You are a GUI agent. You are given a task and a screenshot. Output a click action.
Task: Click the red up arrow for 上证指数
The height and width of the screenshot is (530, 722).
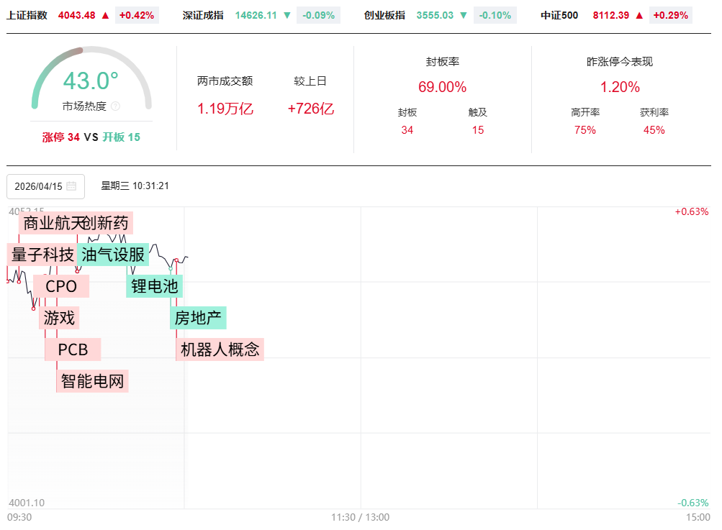point(106,15)
